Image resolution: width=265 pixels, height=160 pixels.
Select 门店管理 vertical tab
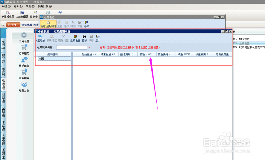pyautogui.click(x=3, y=98)
